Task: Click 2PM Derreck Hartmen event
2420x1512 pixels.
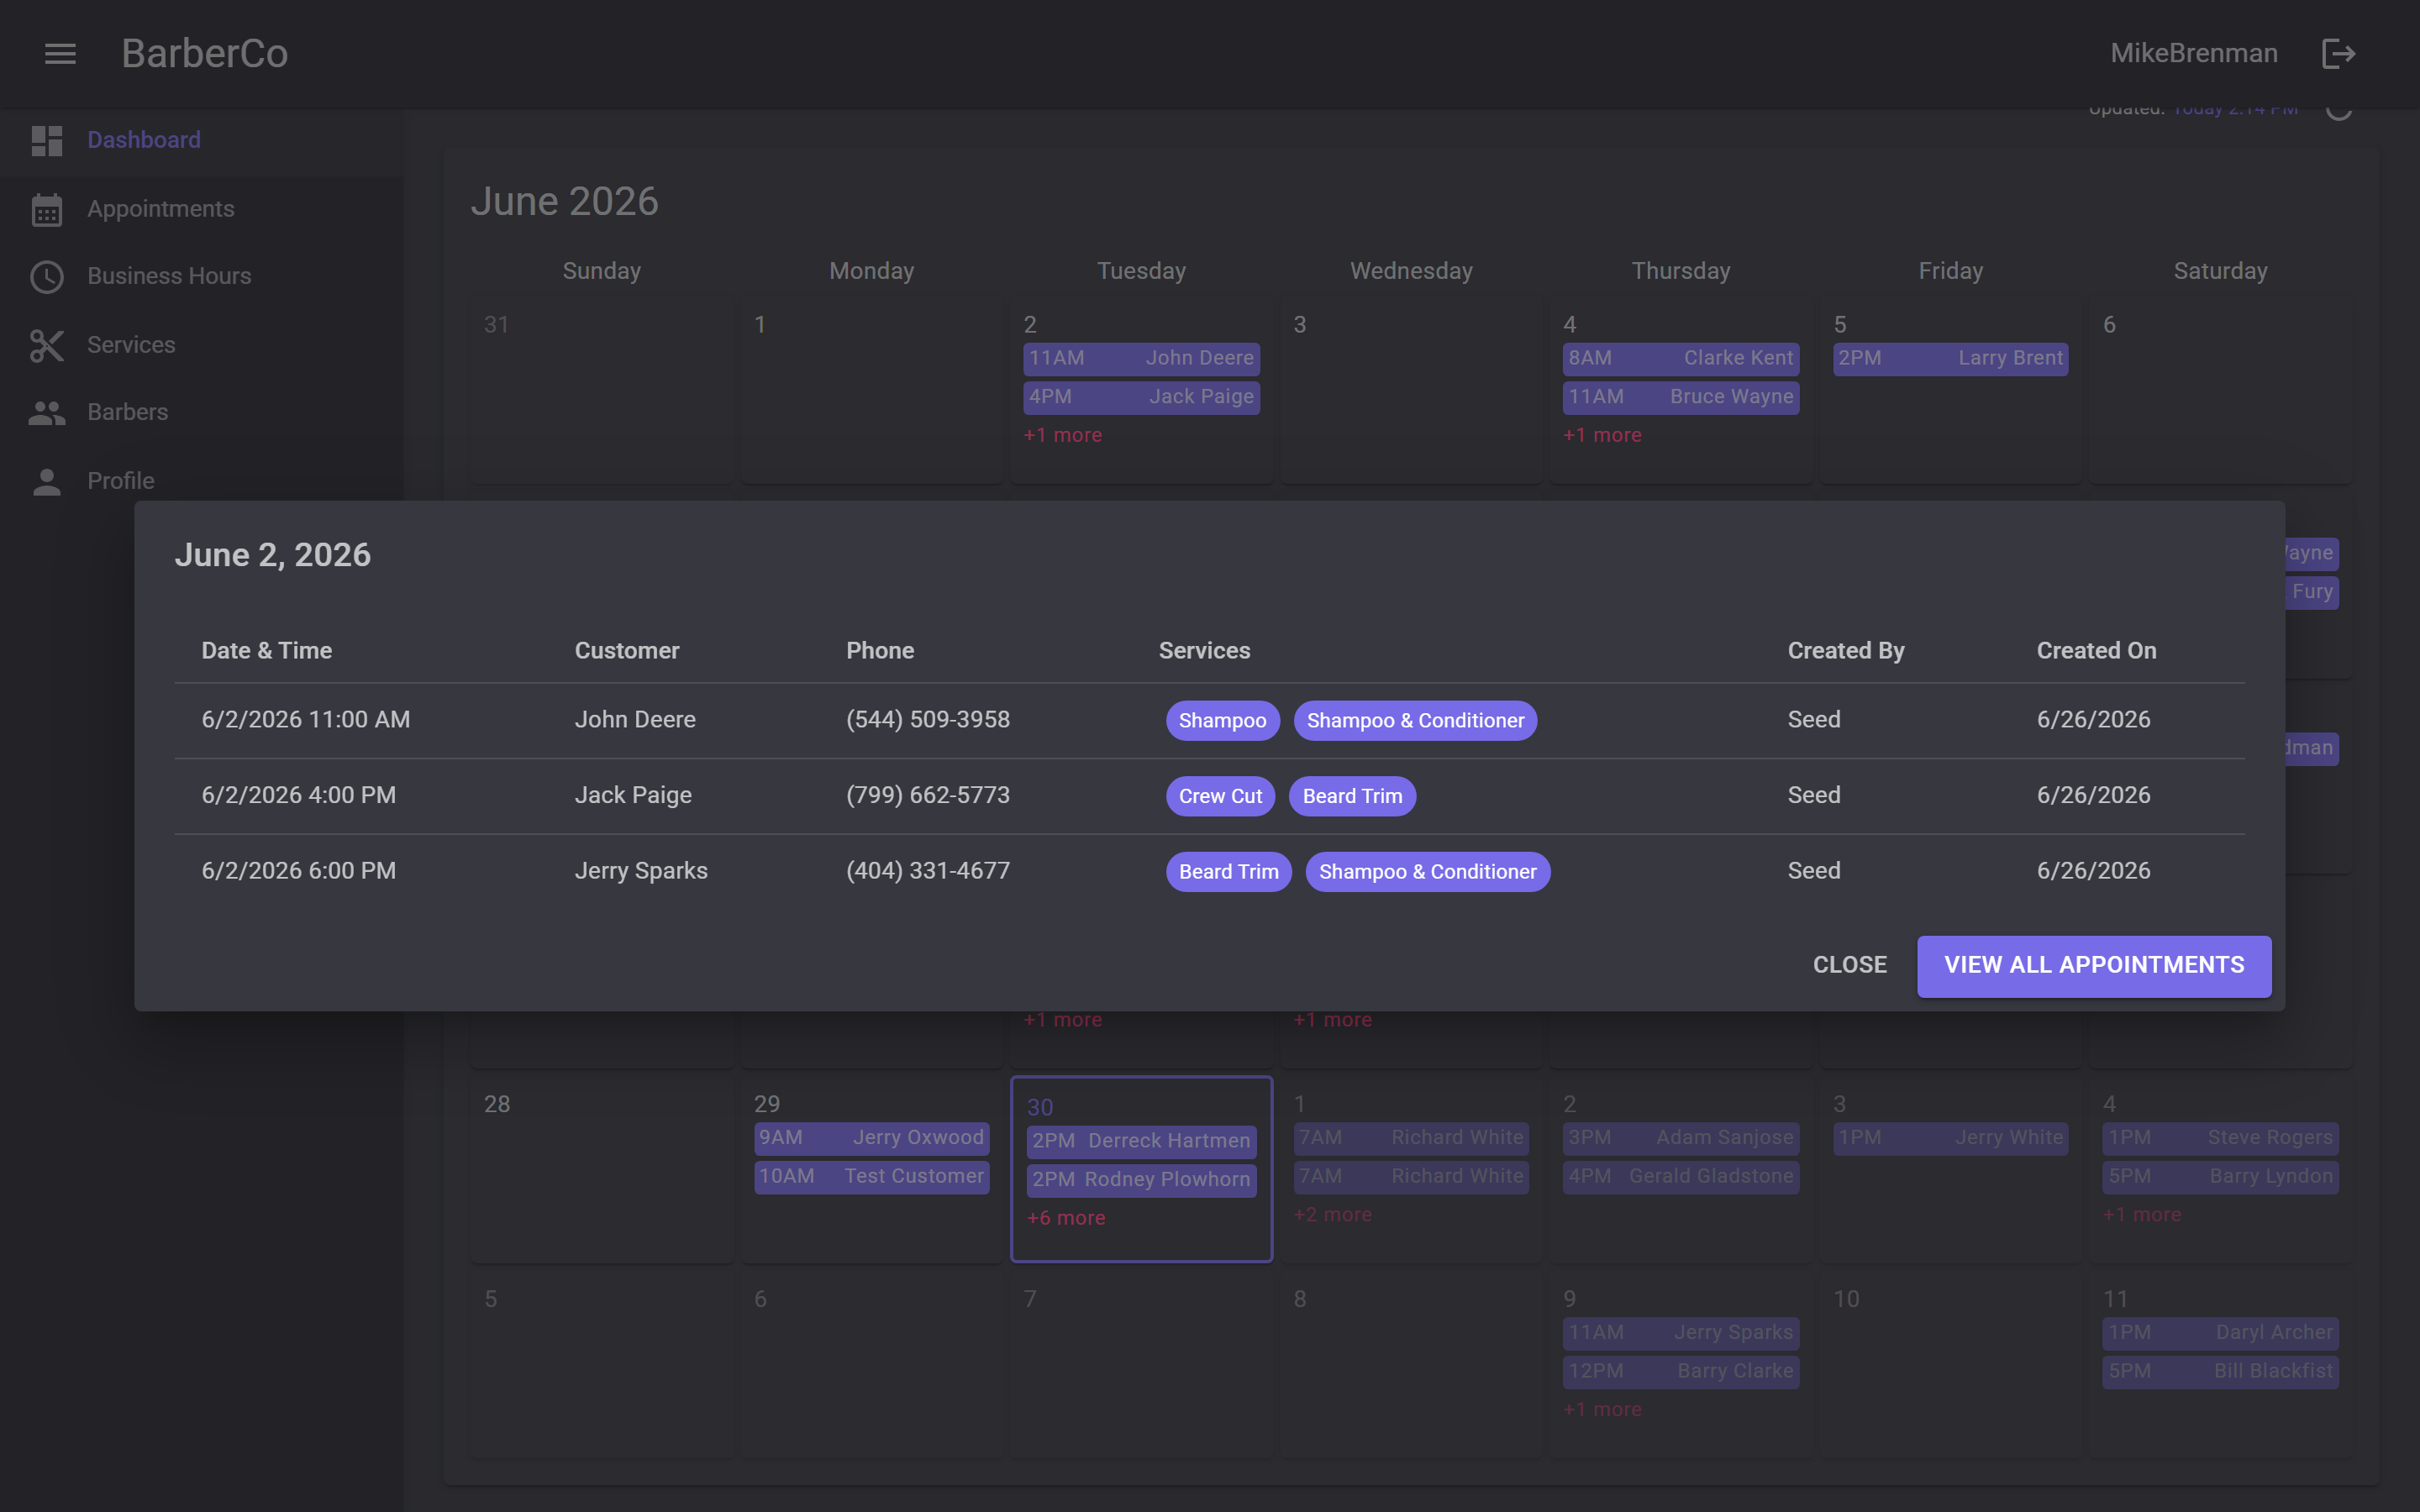Action: tap(1141, 1142)
